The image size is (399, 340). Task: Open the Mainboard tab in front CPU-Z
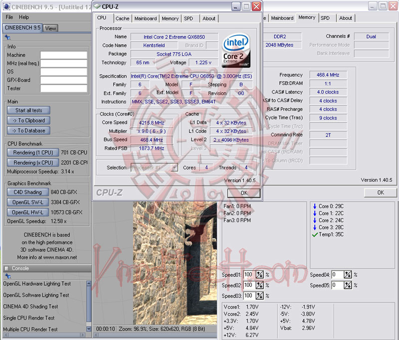pyautogui.click(x=146, y=18)
